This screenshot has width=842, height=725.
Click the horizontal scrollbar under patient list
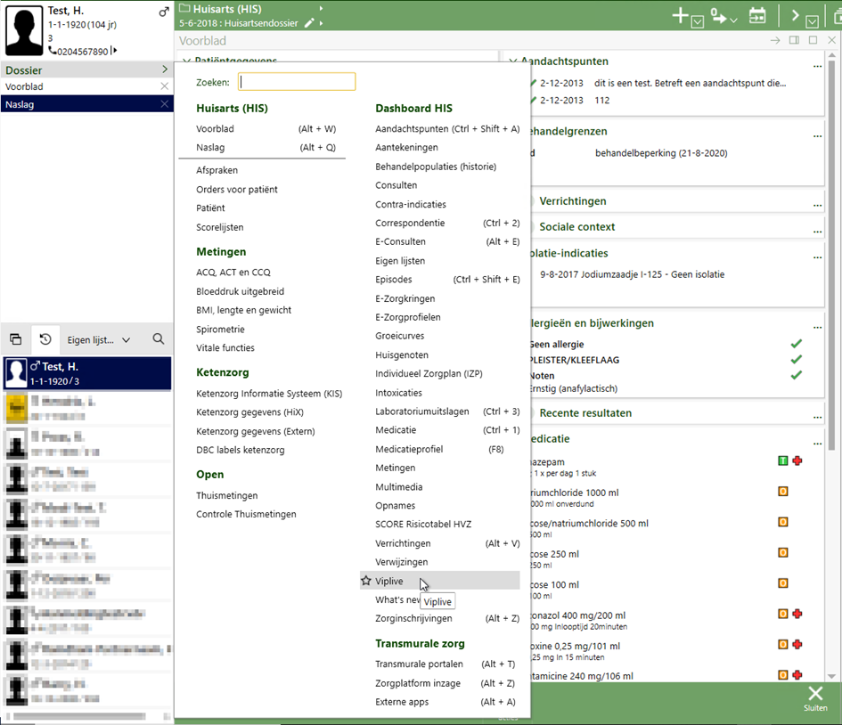click(x=79, y=716)
